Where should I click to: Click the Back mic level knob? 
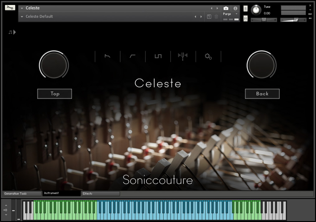point(262,65)
